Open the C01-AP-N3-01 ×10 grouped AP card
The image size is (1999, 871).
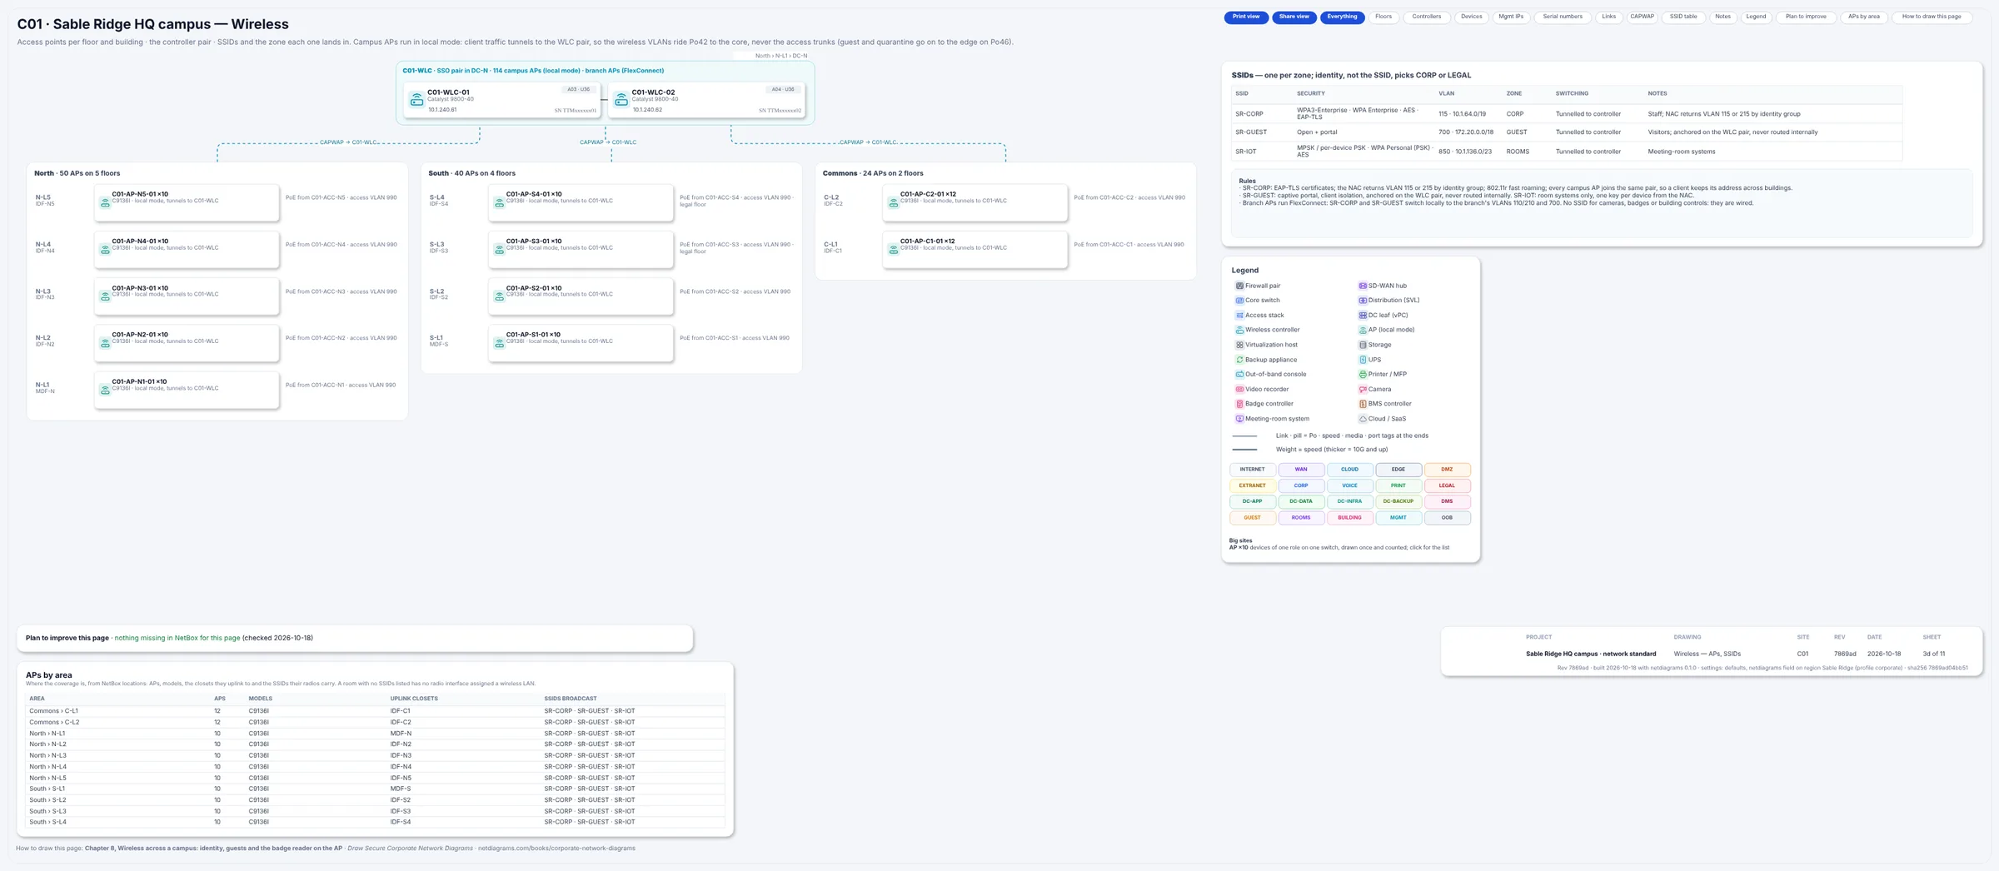tap(187, 296)
